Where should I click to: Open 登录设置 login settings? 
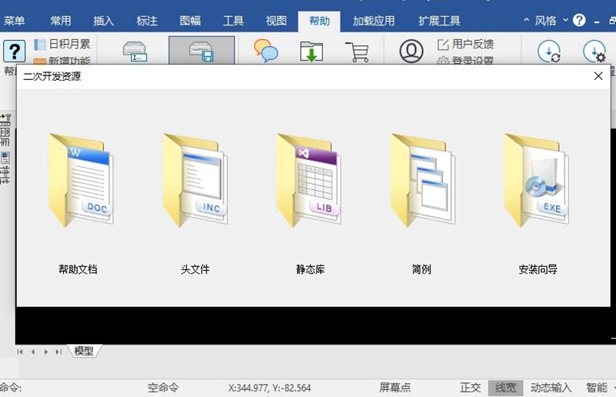tap(466, 61)
